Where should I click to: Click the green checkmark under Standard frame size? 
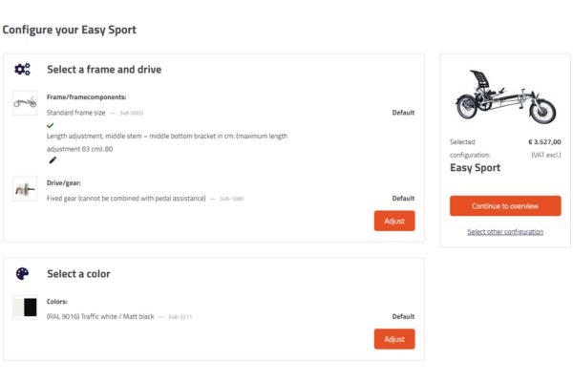click(x=51, y=125)
